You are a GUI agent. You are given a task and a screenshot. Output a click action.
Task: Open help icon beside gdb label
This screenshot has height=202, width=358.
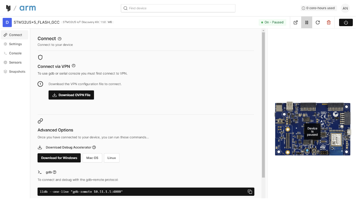[55, 172]
